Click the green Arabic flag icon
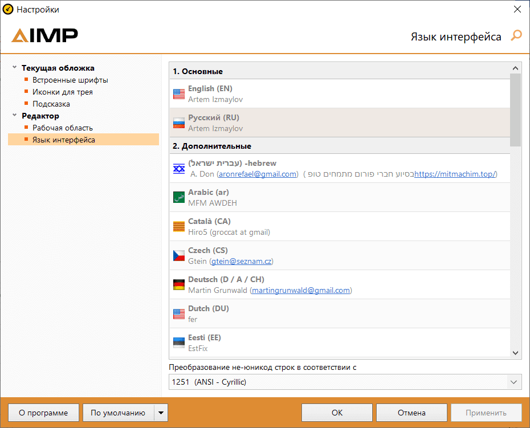The height and width of the screenshot is (428, 530). (x=179, y=197)
